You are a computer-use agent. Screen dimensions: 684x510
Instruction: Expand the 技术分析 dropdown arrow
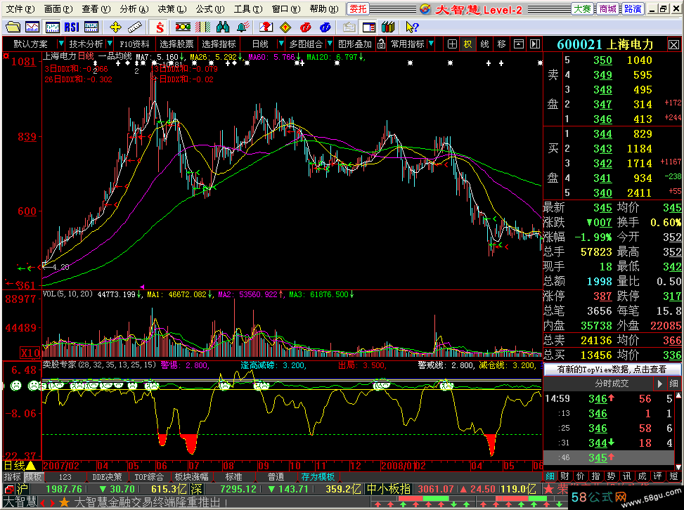click(x=110, y=44)
